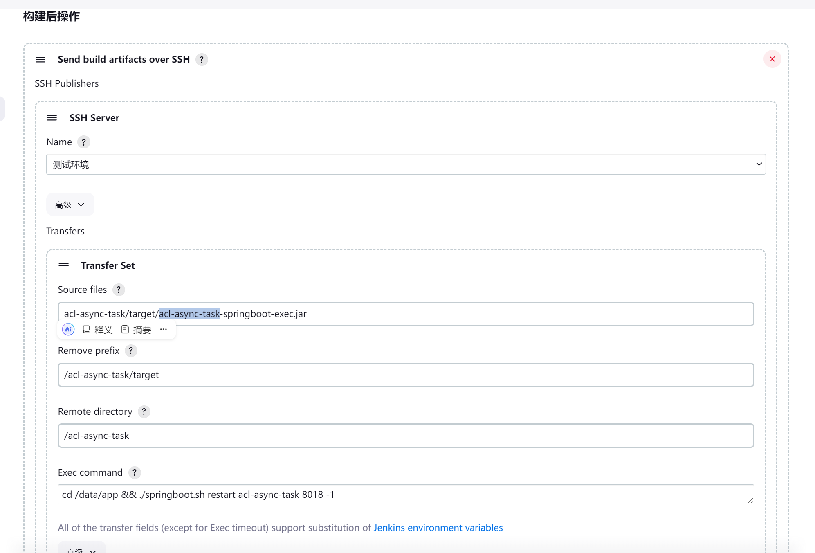Click the Remote directory text field
This screenshot has height=553, width=815.
pyautogui.click(x=406, y=436)
